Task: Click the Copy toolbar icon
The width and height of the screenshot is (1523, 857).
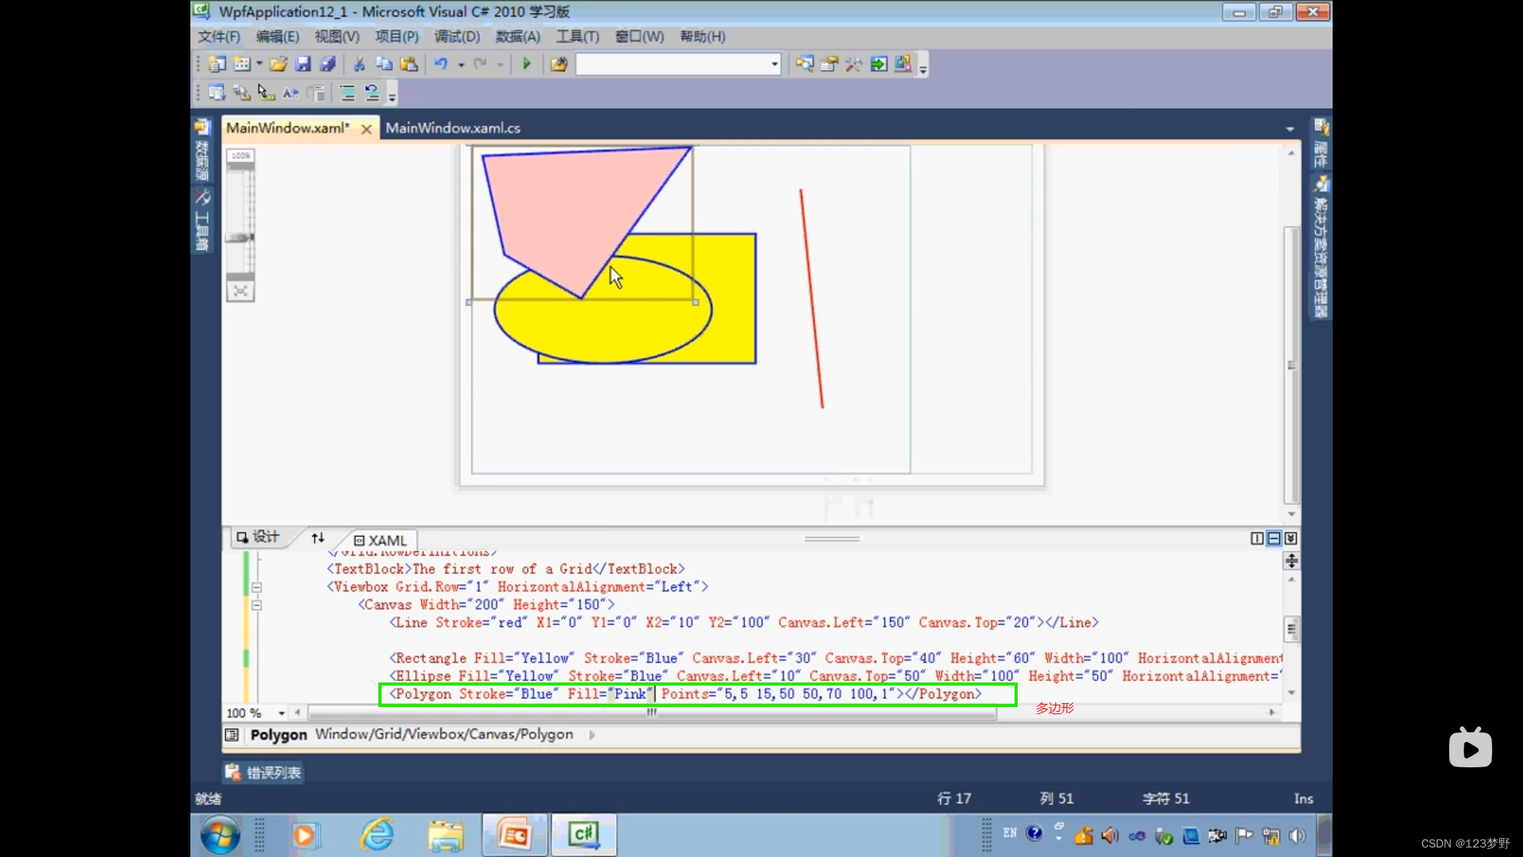Action: (x=384, y=64)
